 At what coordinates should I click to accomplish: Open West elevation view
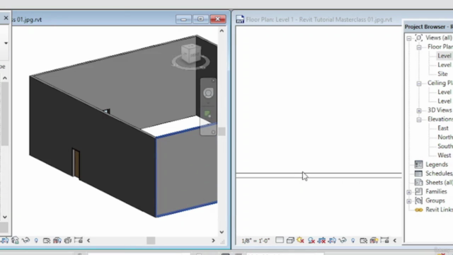[445, 155]
